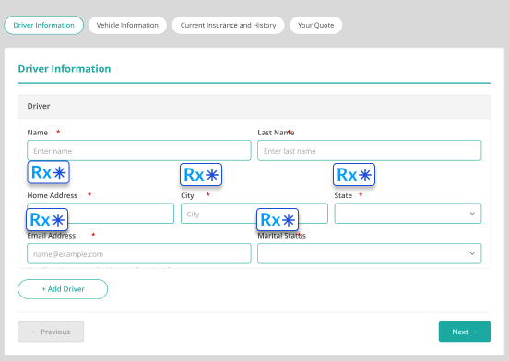The height and width of the screenshot is (361, 509).
Task: Click the Rx badge above City label
Action: coord(201,175)
